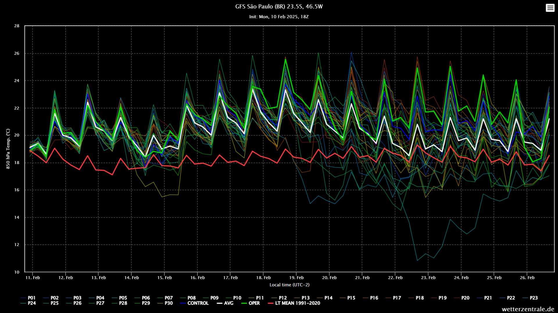
Task: Toggle the P01 series in legend
Action: [x=28, y=298]
